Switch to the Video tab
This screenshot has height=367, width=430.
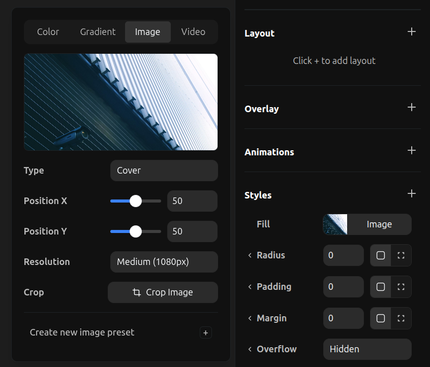193,32
